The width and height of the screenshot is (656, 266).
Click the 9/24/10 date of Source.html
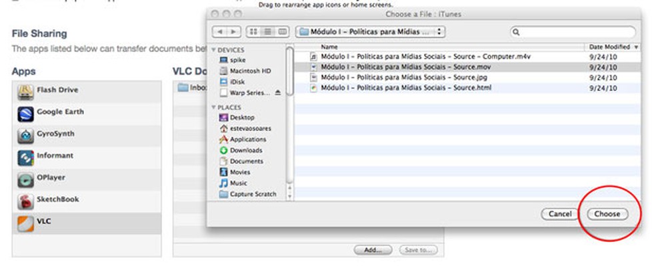[x=603, y=88]
